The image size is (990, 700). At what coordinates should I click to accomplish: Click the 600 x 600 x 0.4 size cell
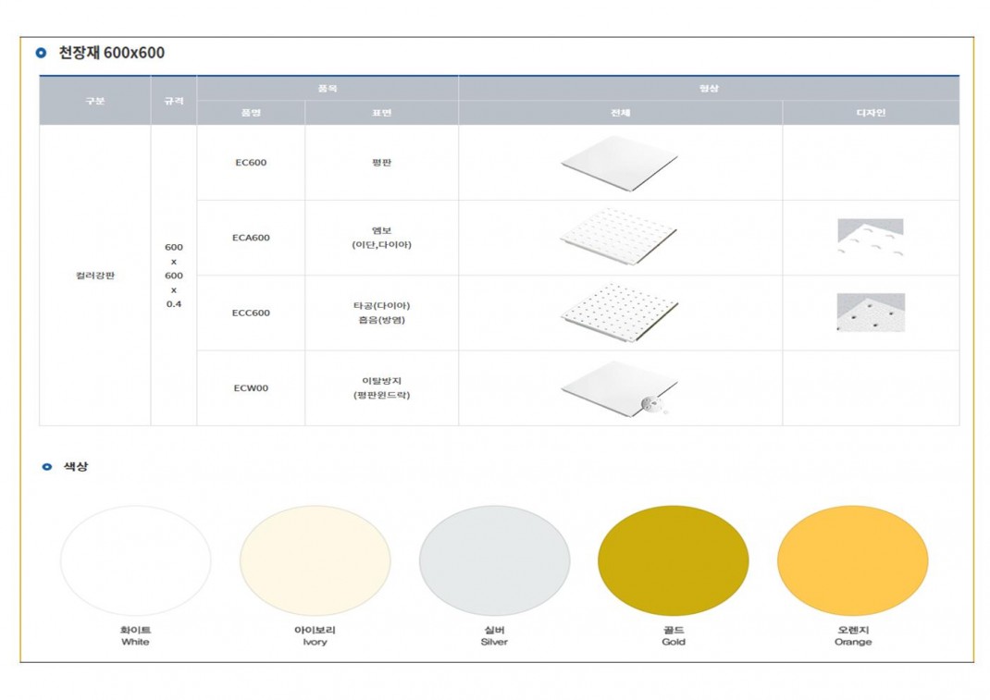click(174, 276)
